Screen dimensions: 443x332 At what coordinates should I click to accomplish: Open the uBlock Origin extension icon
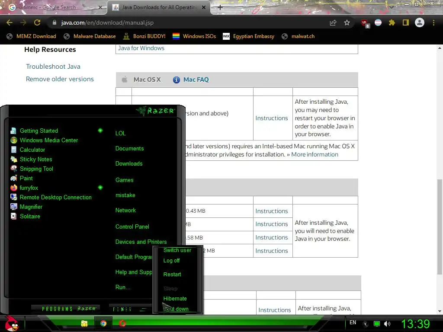pos(365,23)
